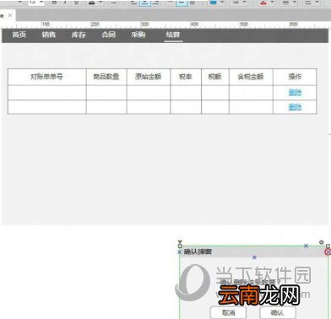Select the 含税金额 header cell
The image size is (331, 319).
pos(251,77)
